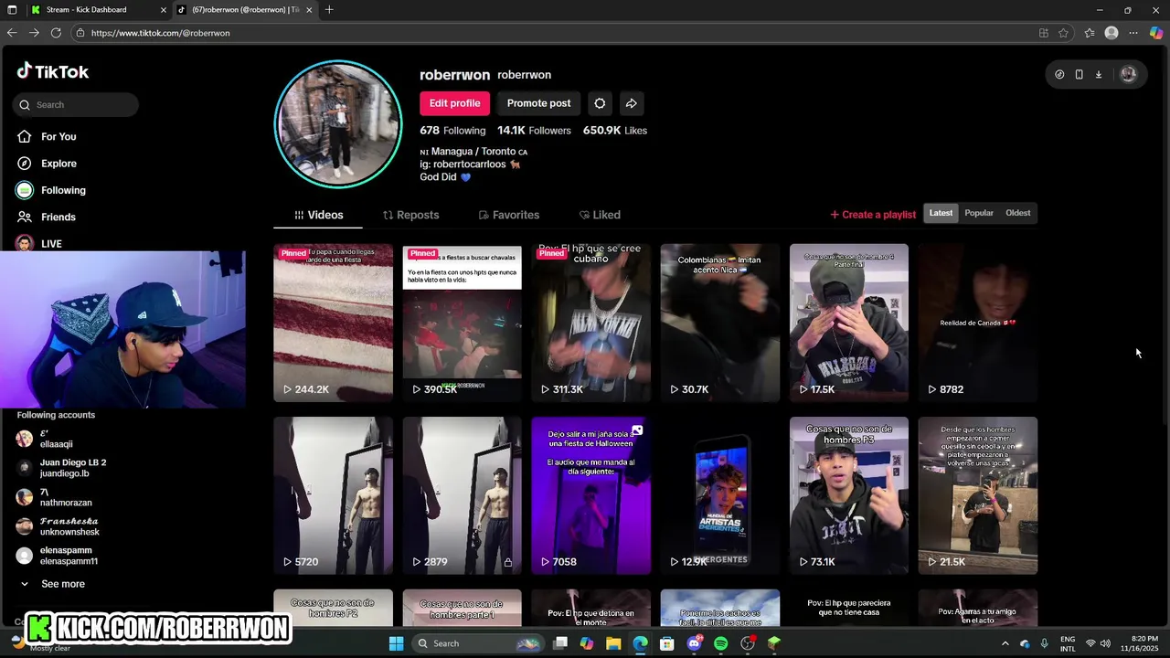This screenshot has height=658, width=1170.
Task: Click the browser back arrow
Action: coord(12,33)
